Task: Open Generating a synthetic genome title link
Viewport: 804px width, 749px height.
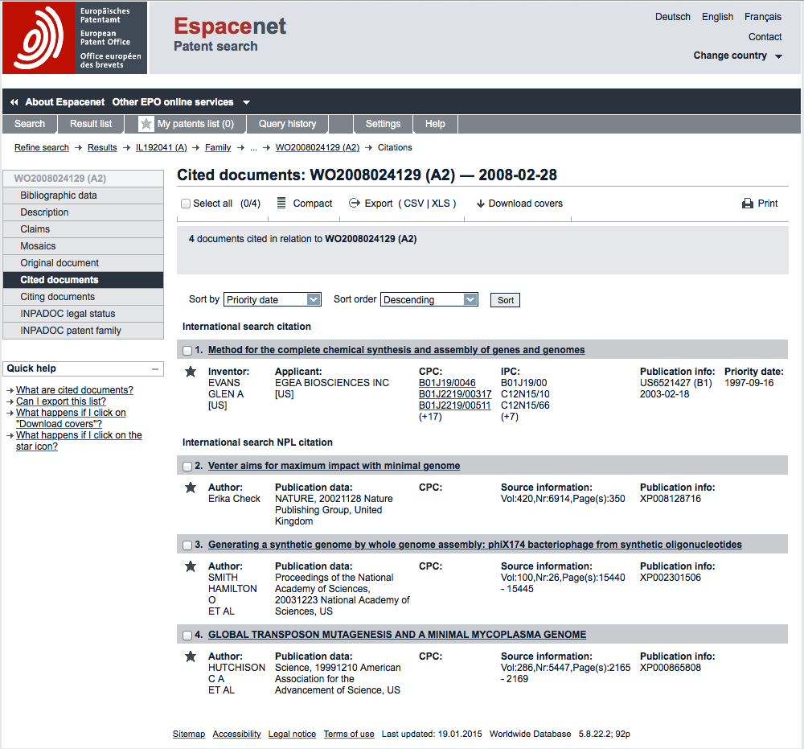Action: pos(475,545)
